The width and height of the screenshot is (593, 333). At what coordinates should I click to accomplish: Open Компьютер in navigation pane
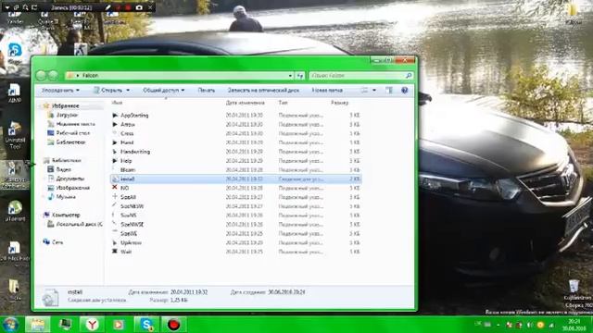(x=66, y=215)
